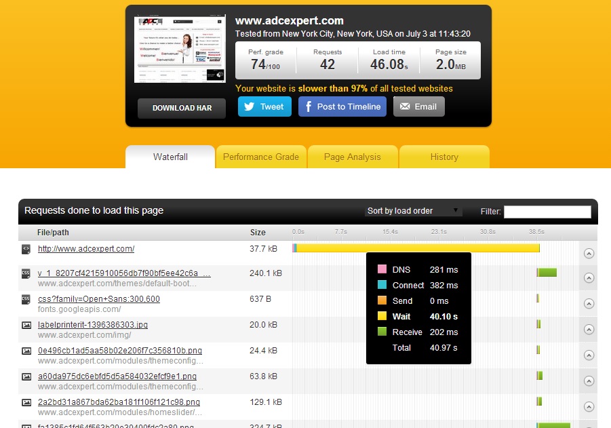Expand details for http://www.adcexpert.com/ request
This screenshot has width=611, height=428.
(x=589, y=254)
